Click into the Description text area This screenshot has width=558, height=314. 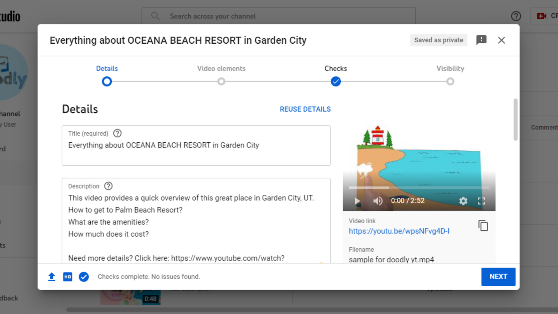click(x=196, y=221)
